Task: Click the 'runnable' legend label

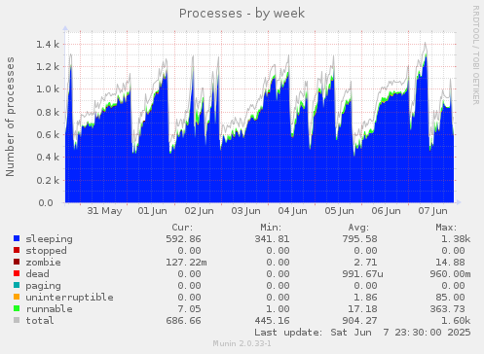Action: (x=50, y=309)
